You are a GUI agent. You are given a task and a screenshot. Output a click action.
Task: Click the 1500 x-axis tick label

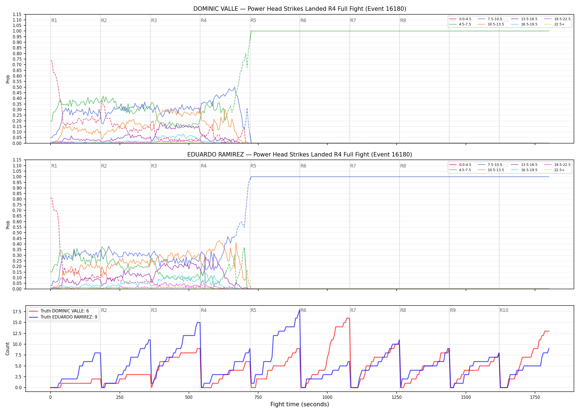click(x=466, y=397)
